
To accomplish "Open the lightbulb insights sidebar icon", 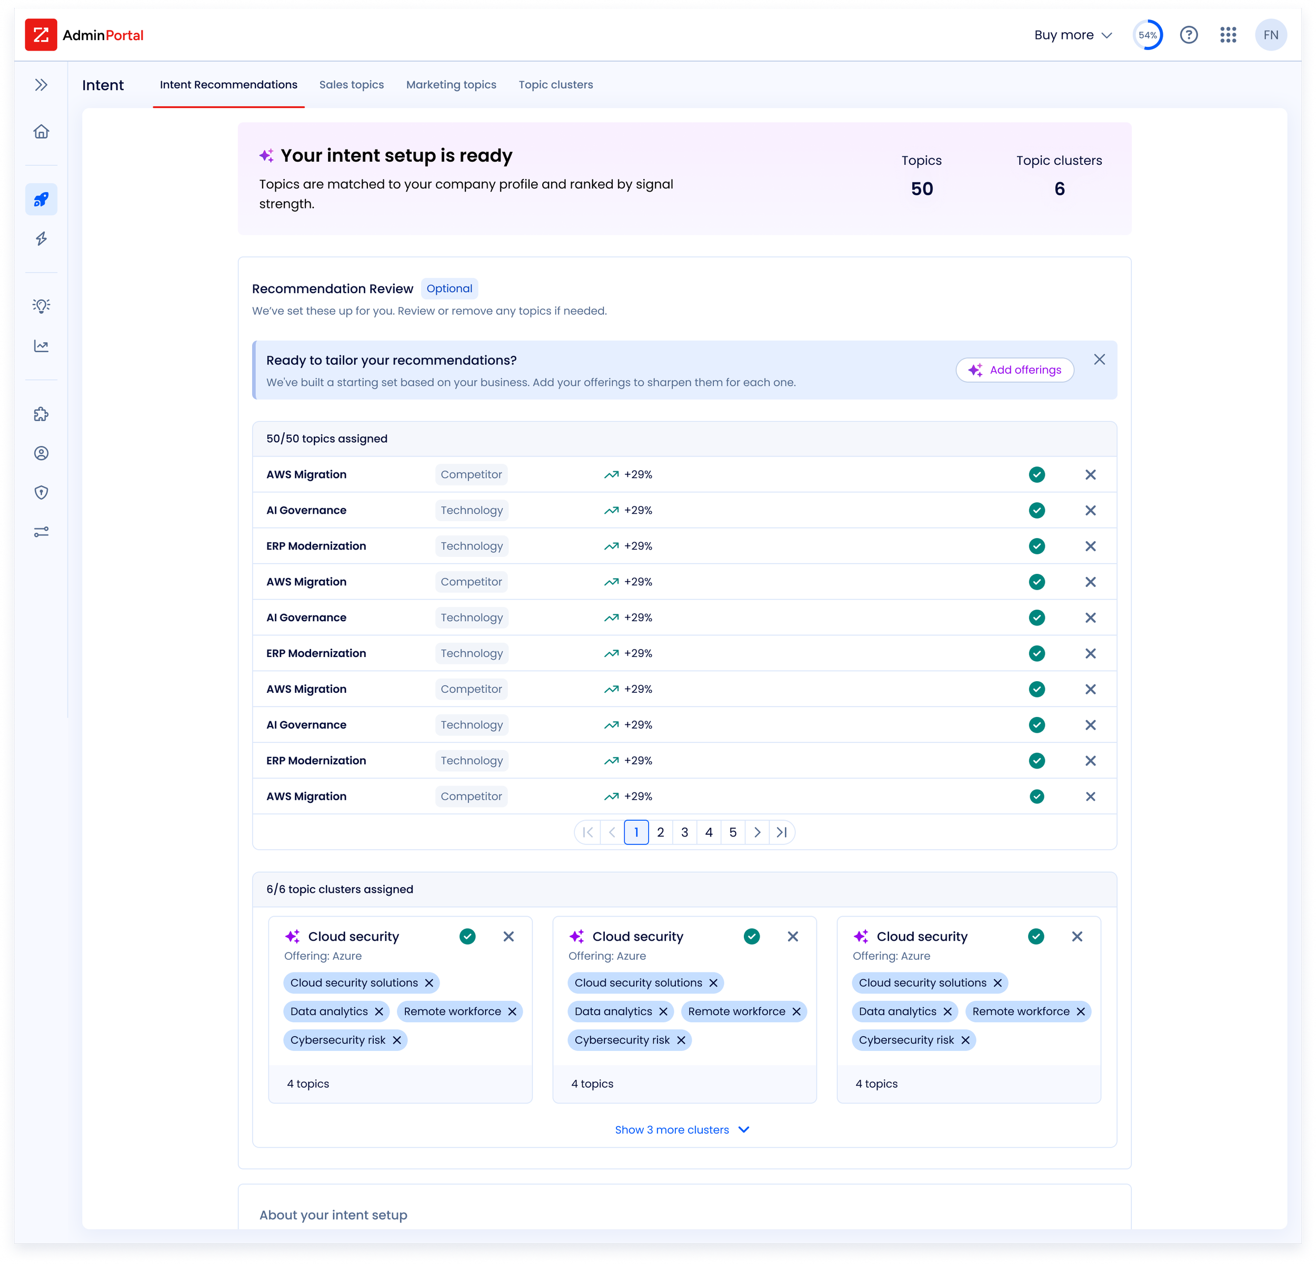I will [41, 306].
